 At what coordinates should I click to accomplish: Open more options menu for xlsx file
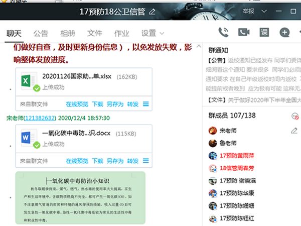[146, 104]
